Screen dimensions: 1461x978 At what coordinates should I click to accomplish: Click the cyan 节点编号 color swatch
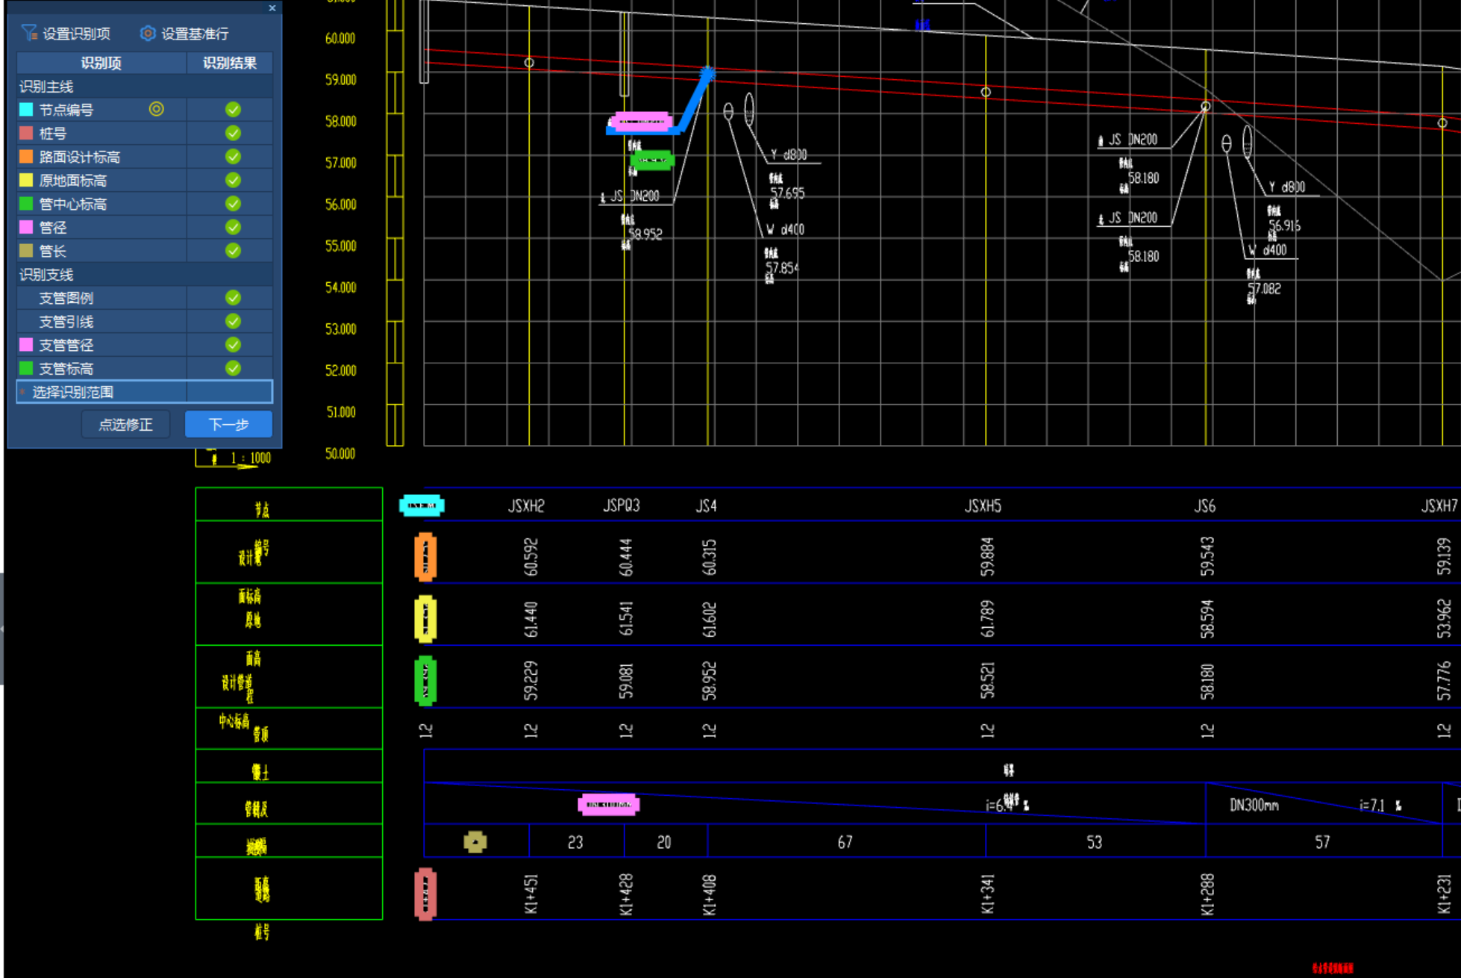(x=26, y=110)
